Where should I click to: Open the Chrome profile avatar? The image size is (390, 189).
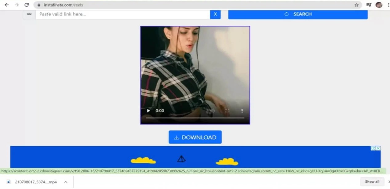coord(379,5)
